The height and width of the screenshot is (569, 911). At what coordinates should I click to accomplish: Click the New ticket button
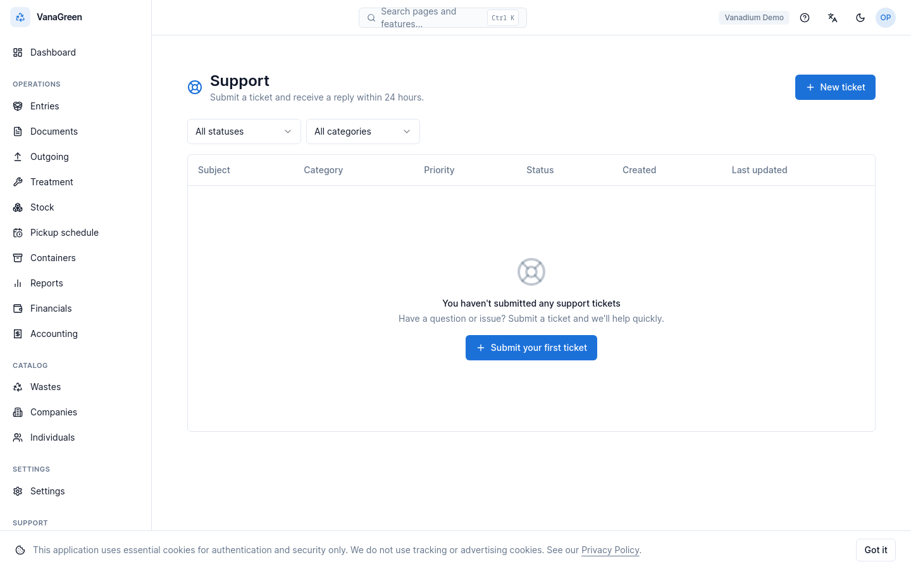(835, 87)
